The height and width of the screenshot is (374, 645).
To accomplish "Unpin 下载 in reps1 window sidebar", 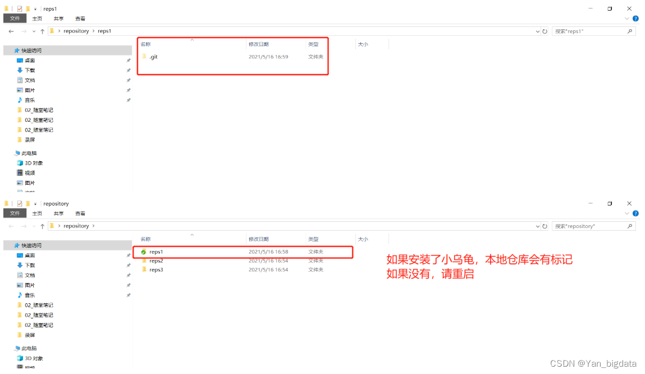I will (x=129, y=70).
